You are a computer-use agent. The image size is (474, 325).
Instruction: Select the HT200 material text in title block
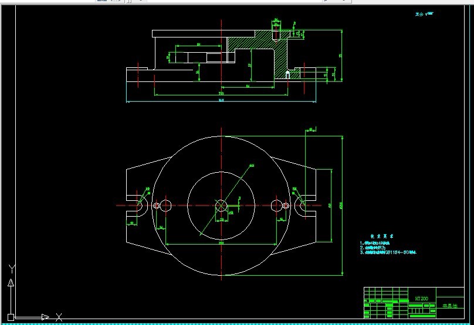[x=422, y=299]
